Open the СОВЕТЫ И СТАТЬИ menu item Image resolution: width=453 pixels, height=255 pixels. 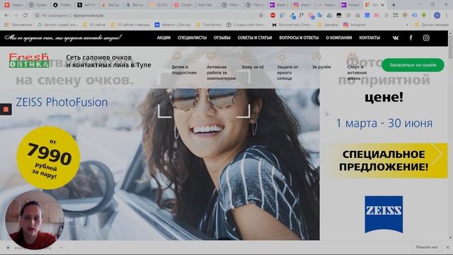pyautogui.click(x=255, y=38)
